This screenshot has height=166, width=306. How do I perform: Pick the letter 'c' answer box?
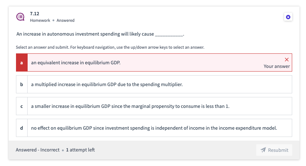point(22,106)
